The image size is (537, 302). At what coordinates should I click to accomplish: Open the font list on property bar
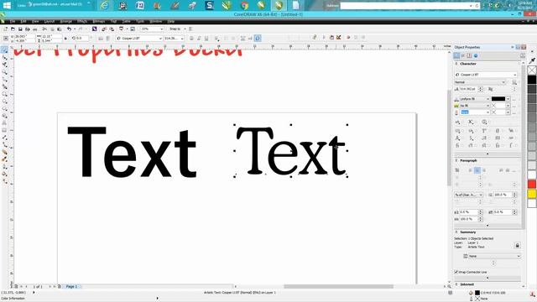coord(160,39)
